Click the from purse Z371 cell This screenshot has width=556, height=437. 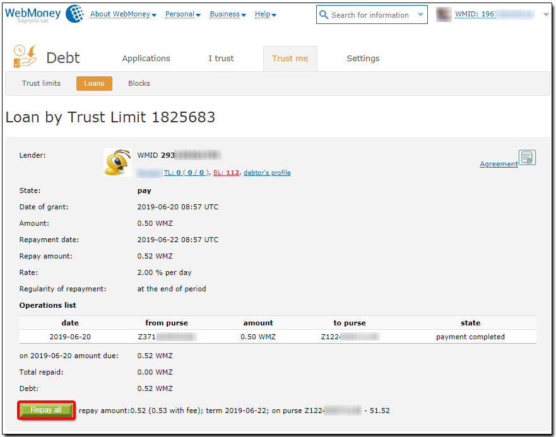(167, 337)
